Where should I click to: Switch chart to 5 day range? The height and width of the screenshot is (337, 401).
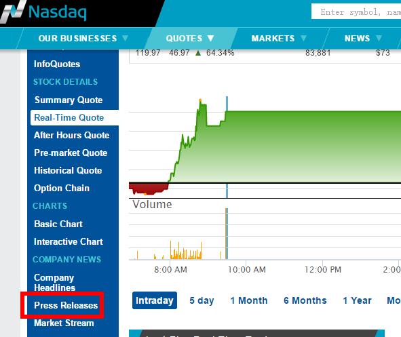(202, 300)
